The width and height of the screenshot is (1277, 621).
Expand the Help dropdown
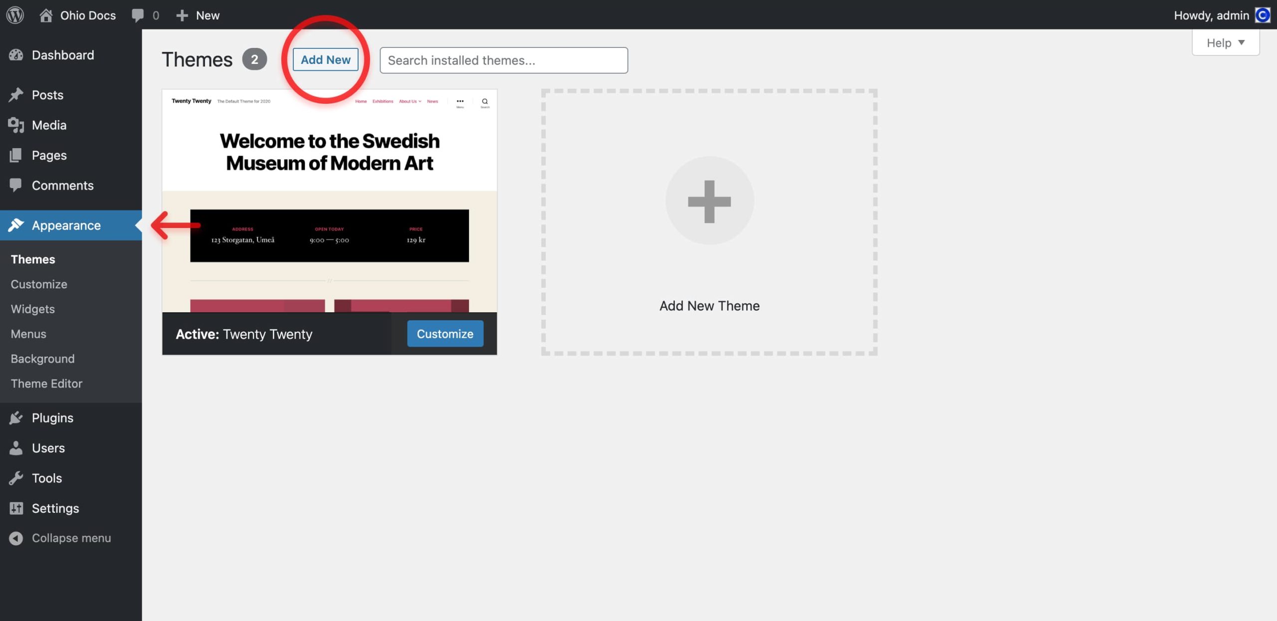[x=1226, y=43]
